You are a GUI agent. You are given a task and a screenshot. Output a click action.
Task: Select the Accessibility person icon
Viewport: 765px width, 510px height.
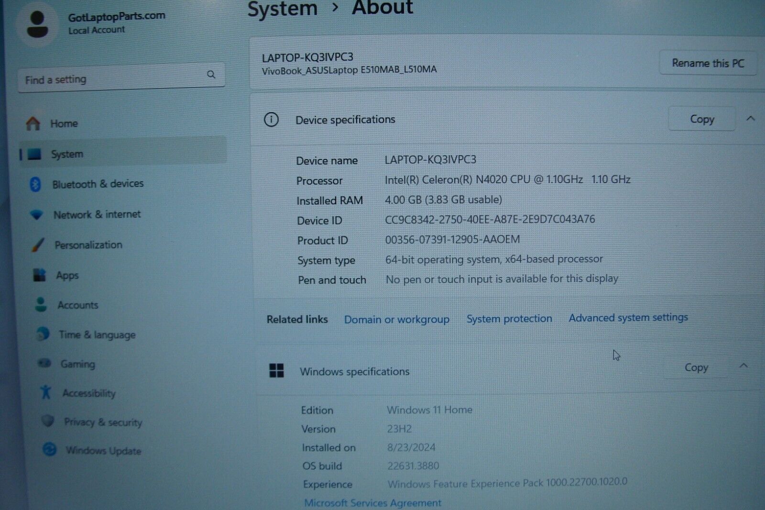(45, 393)
